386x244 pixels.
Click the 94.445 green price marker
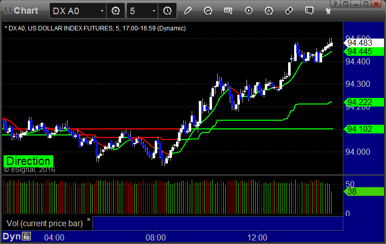tap(364, 51)
